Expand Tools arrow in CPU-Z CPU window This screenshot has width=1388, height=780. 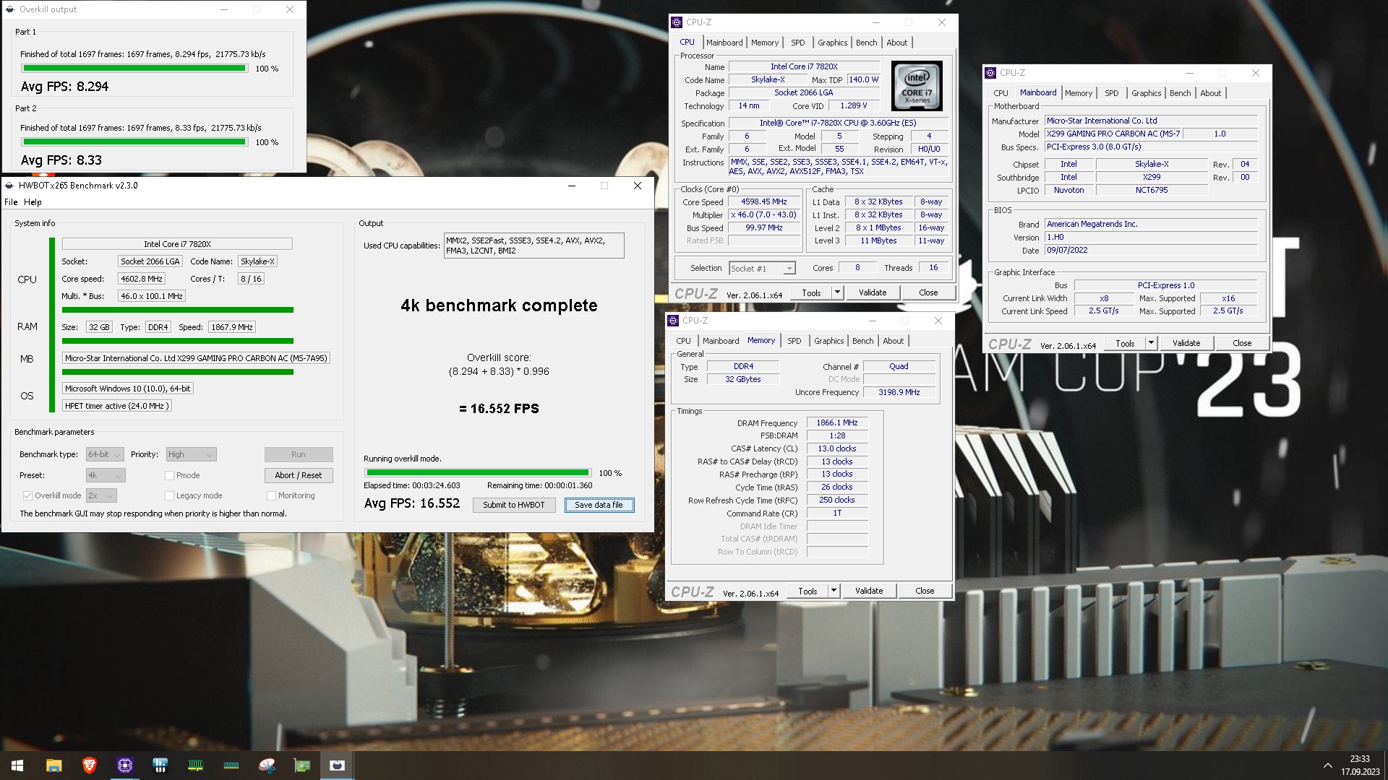coord(837,292)
